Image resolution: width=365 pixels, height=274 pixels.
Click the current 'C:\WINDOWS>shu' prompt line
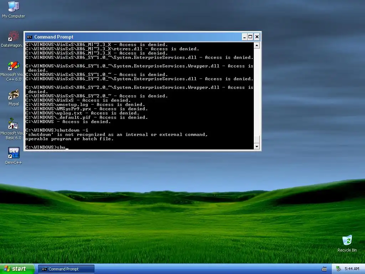point(47,147)
